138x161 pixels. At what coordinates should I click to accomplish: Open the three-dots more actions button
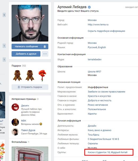click(x=45, y=54)
